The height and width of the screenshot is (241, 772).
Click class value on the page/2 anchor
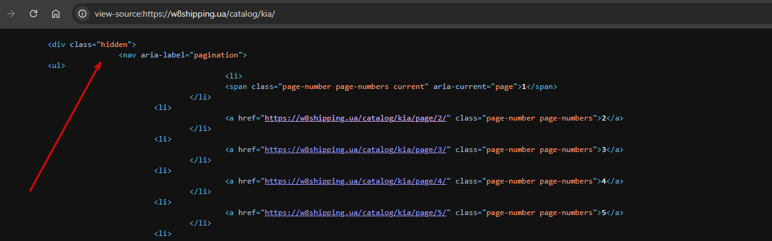(539, 118)
